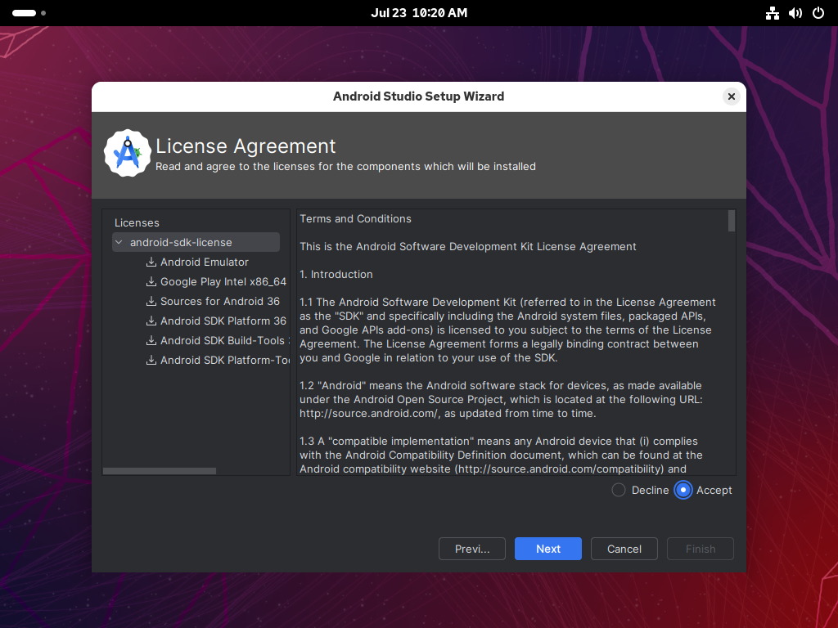Open the network status icon in top bar
This screenshot has height=628, width=838.
point(773,13)
